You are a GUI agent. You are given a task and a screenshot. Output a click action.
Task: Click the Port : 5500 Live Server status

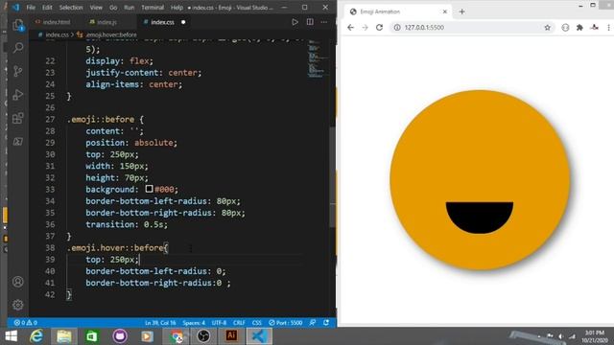pos(286,323)
